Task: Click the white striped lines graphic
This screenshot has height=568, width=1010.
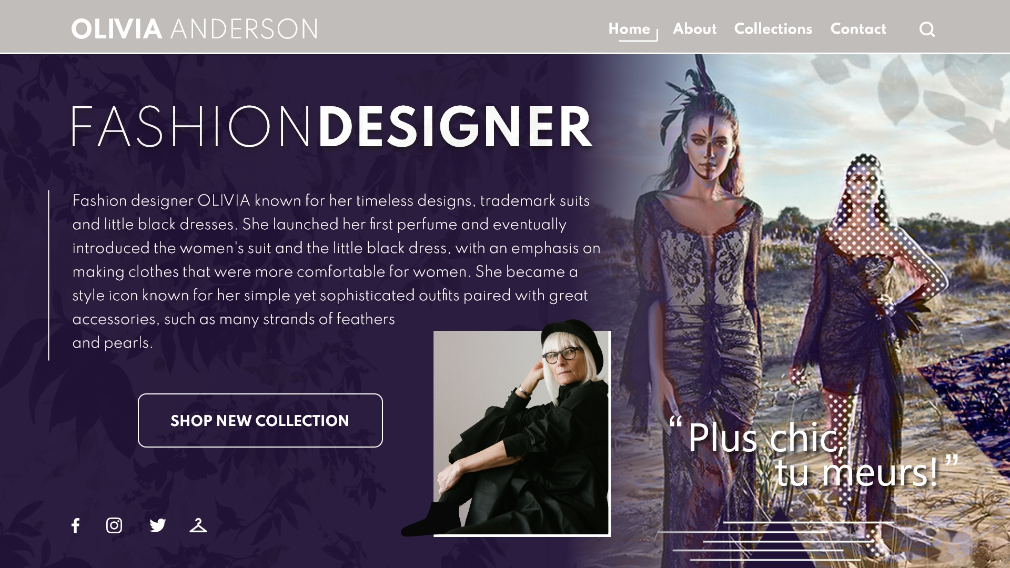Action: pos(776,541)
